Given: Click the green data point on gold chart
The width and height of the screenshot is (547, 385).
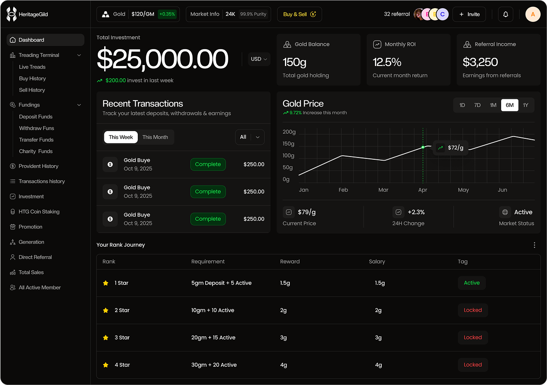Looking at the screenshot, I should (423, 147).
